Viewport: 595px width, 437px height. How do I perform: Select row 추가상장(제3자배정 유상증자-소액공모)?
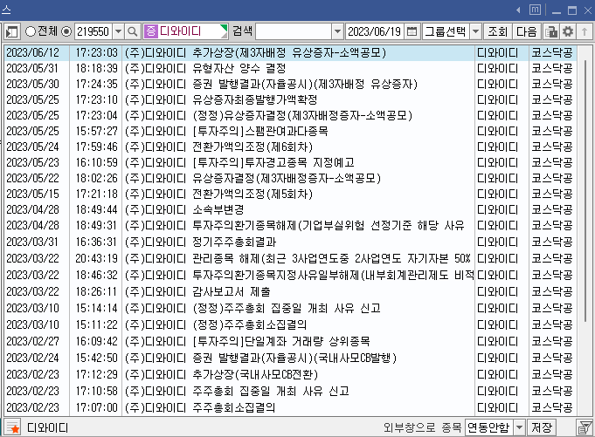(x=291, y=52)
